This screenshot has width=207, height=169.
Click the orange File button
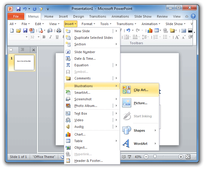click(16, 16)
